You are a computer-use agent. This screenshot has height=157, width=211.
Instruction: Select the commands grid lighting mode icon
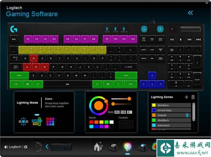[50, 122]
